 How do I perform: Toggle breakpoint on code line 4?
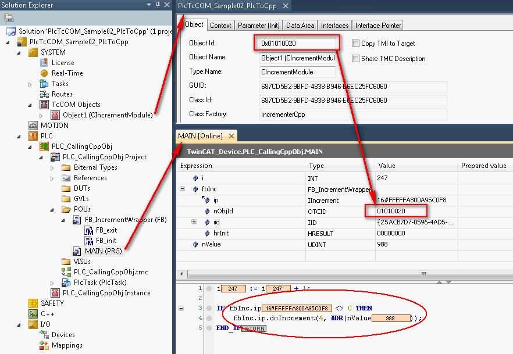tap(209, 318)
